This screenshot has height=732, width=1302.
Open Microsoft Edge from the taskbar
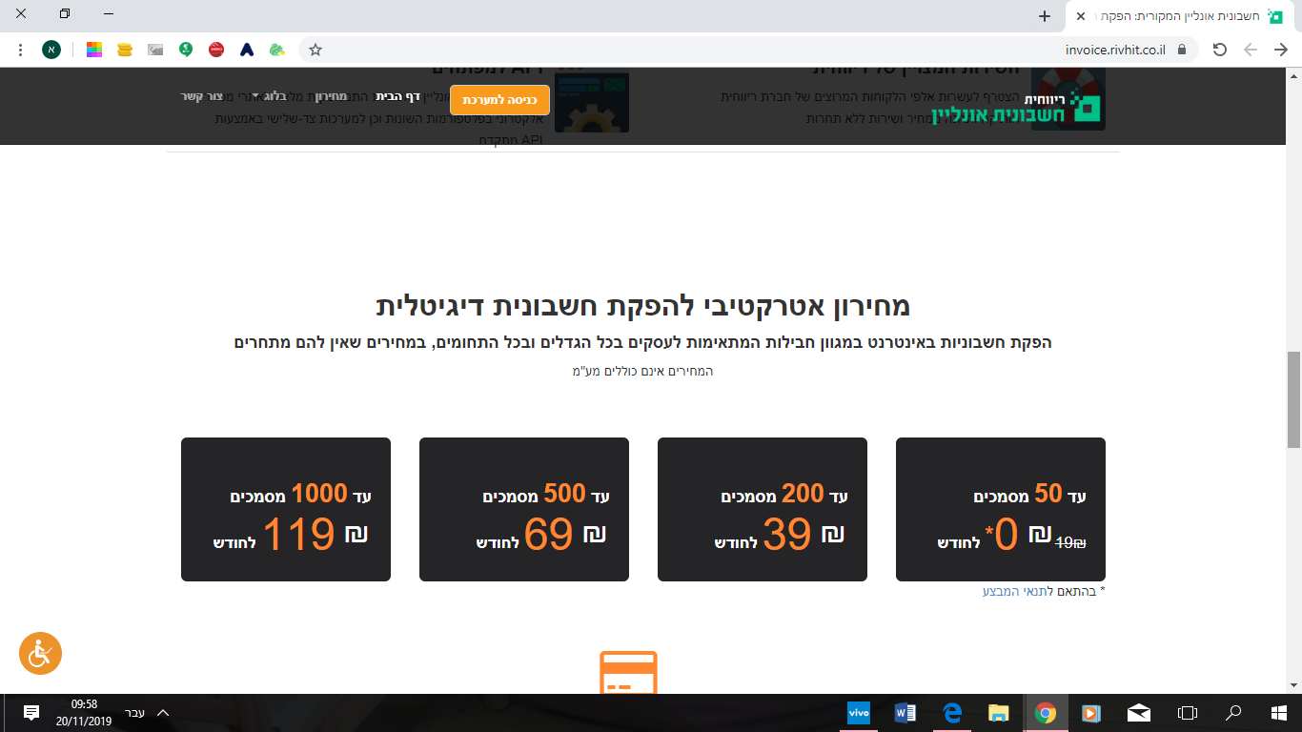point(952,713)
